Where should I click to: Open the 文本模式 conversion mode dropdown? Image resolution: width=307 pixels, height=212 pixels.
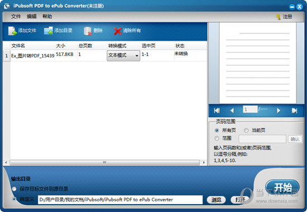tap(123, 56)
